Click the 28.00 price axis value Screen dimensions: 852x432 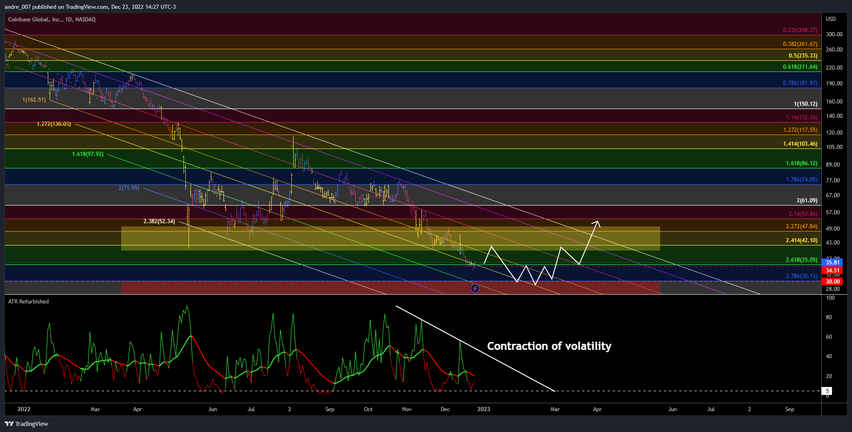coord(832,289)
